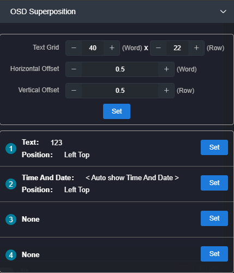Decrease Text Grid word count
The height and width of the screenshot is (273, 234).
pos(74,48)
